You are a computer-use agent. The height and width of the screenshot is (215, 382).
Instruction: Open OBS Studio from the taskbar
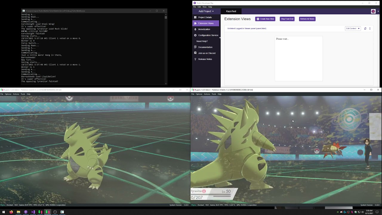point(55,212)
